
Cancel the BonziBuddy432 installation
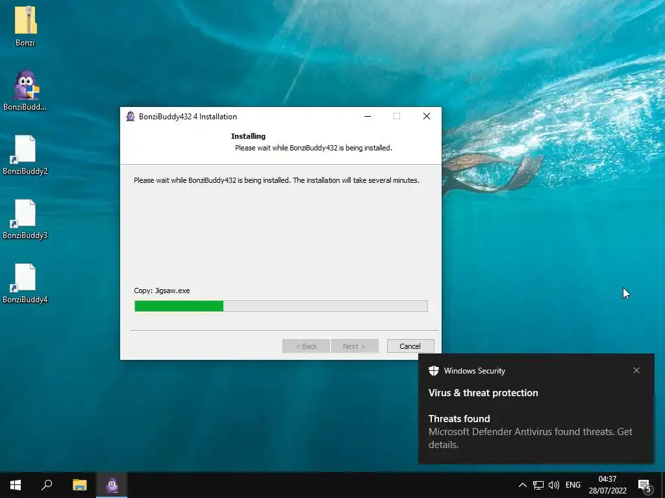pos(410,346)
